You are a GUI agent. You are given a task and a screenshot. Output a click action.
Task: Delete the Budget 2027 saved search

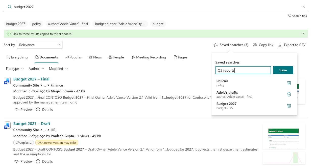click(289, 106)
